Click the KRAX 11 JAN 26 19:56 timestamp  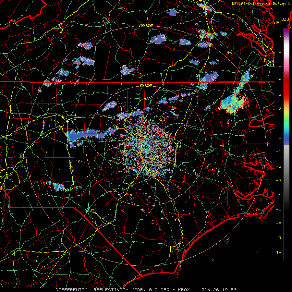[207, 290]
